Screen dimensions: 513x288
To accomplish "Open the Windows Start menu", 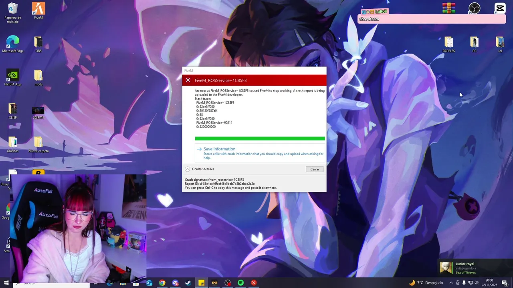I will [x=6, y=283].
